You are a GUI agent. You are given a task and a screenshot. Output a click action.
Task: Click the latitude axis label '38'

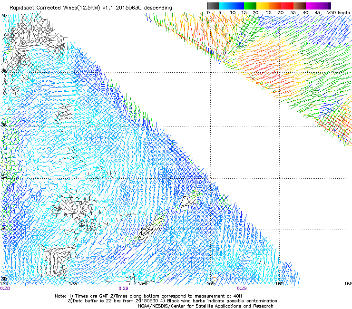point(4,71)
